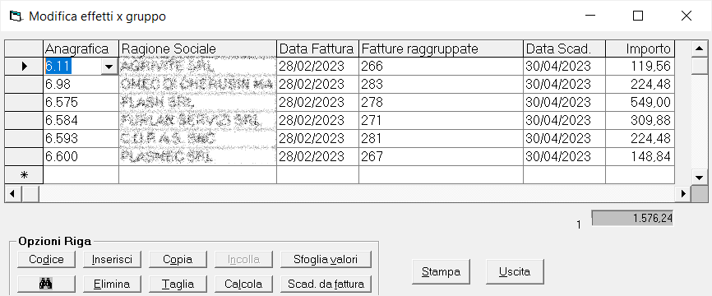Click the window title bar app icon
The height and width of the screenshot is (296, 712).
point(16,16)
